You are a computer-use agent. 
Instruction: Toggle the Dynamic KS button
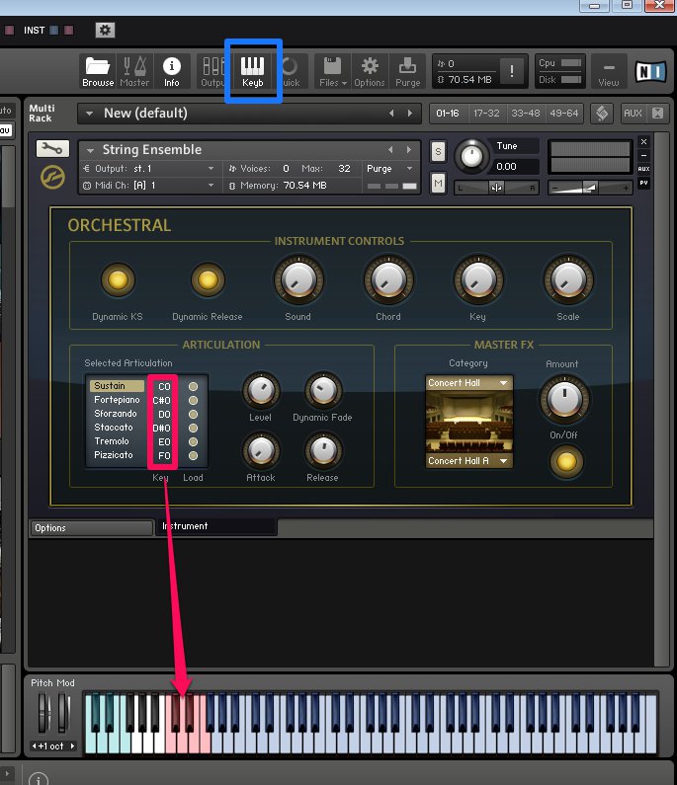pyautogui.click(x=118, y=281)
